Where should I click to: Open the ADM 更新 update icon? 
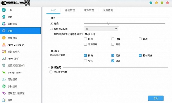(x=4, y=59)
